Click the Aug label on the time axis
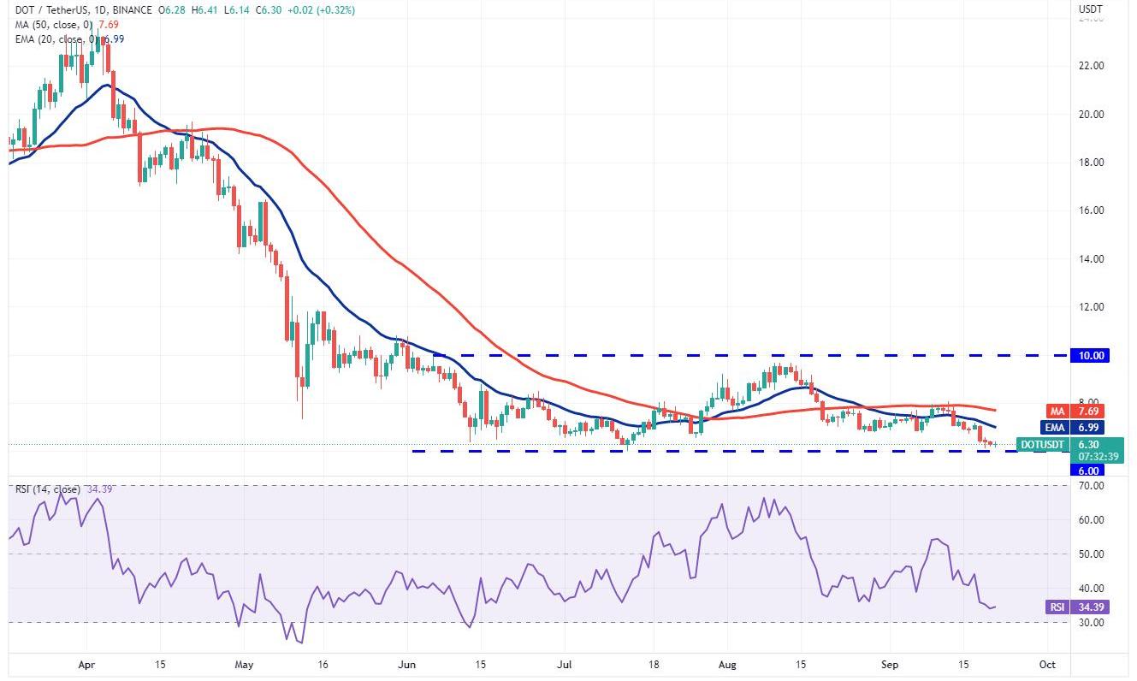The image size is (1137, 681). 727,664
